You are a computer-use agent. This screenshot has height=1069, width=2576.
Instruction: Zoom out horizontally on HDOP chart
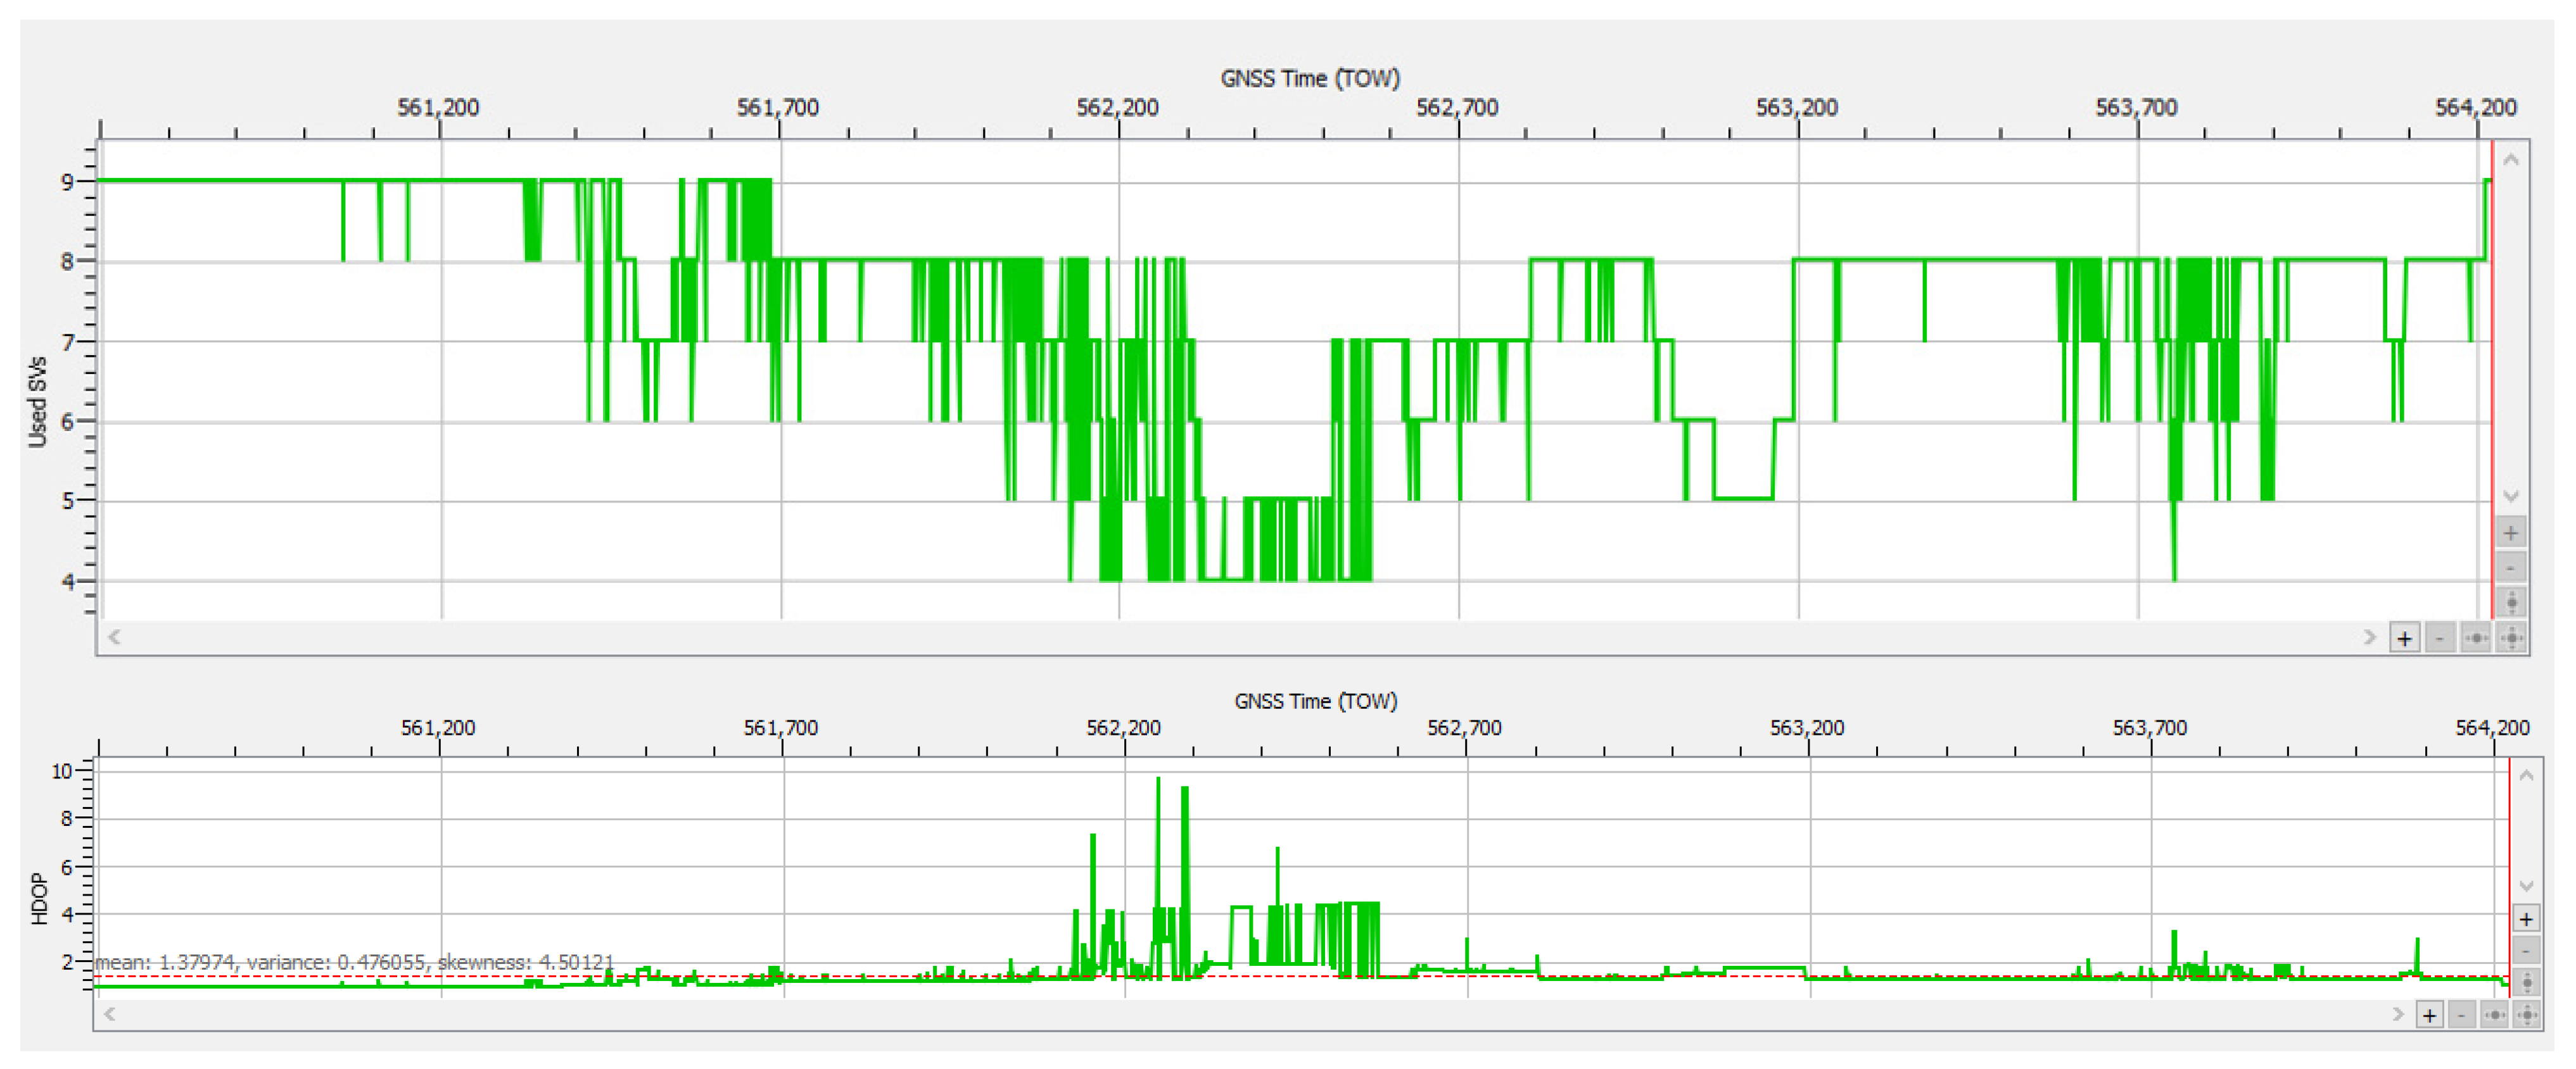pos(2462,1015)
